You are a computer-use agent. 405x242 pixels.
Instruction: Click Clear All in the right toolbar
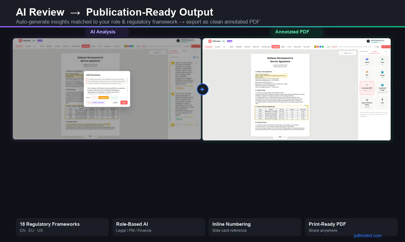[x=334, y=47]
